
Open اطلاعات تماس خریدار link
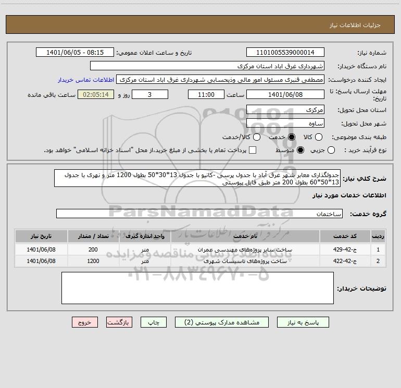pos(86,80)
